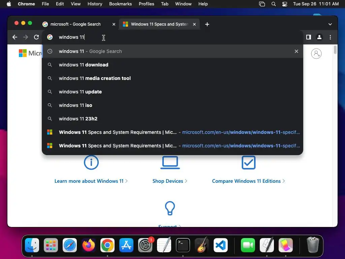Select the Windows 11 Specs and System tab
The height and width of the screenshot is (259, 345).
(159, 24)
